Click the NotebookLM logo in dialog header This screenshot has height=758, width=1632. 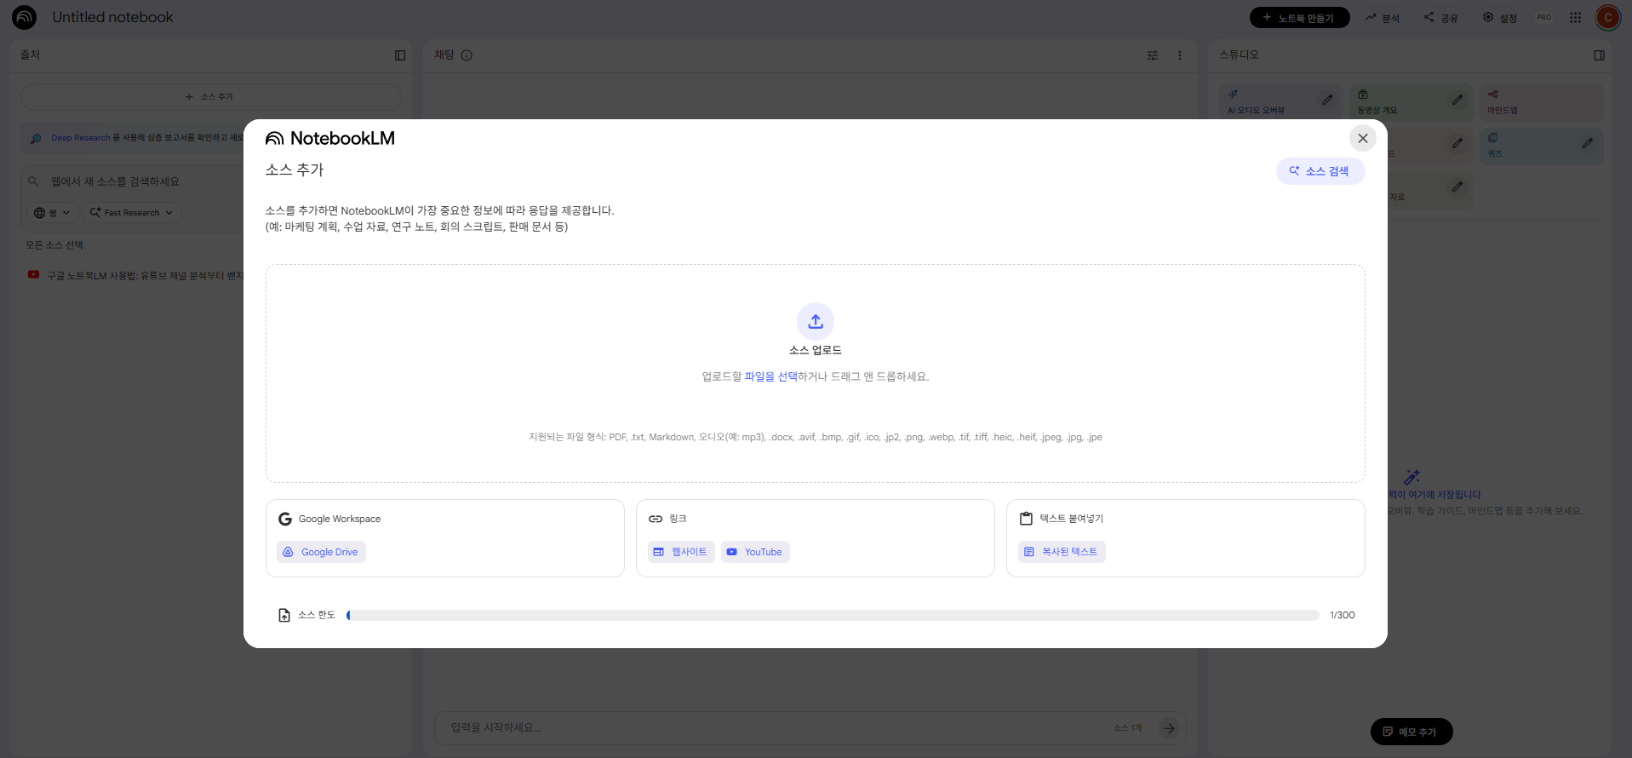(330, 138)
